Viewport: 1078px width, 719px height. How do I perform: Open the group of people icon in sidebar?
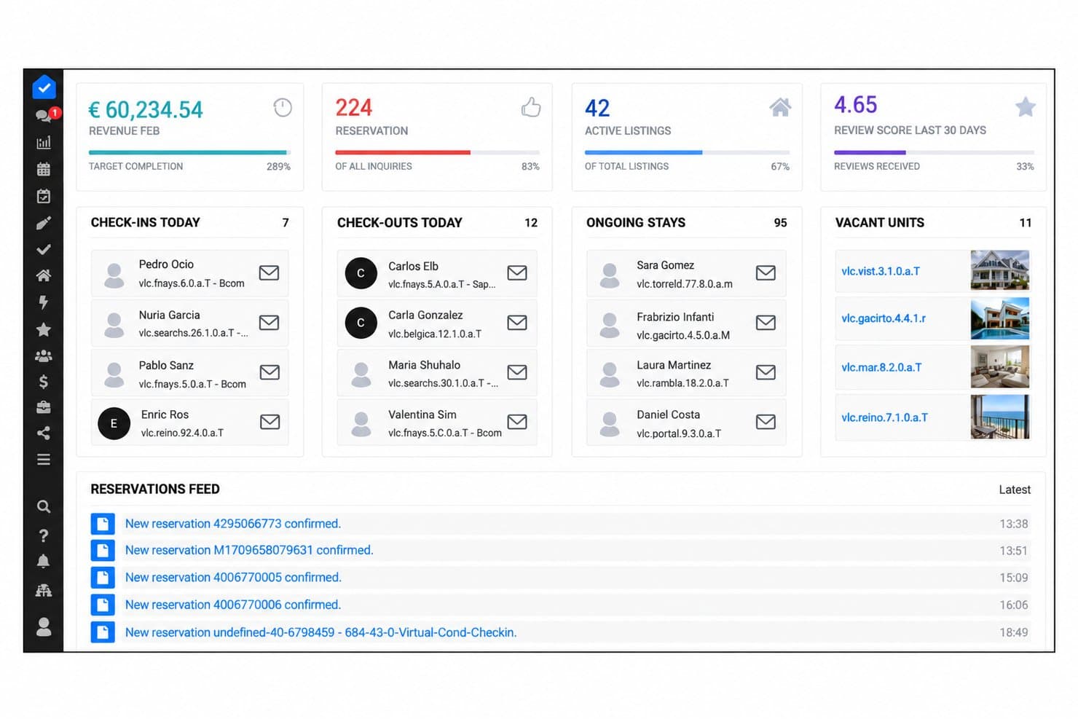click(44, 356)
